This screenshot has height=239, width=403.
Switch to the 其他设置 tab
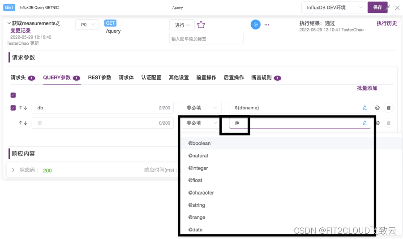(179, 78)
